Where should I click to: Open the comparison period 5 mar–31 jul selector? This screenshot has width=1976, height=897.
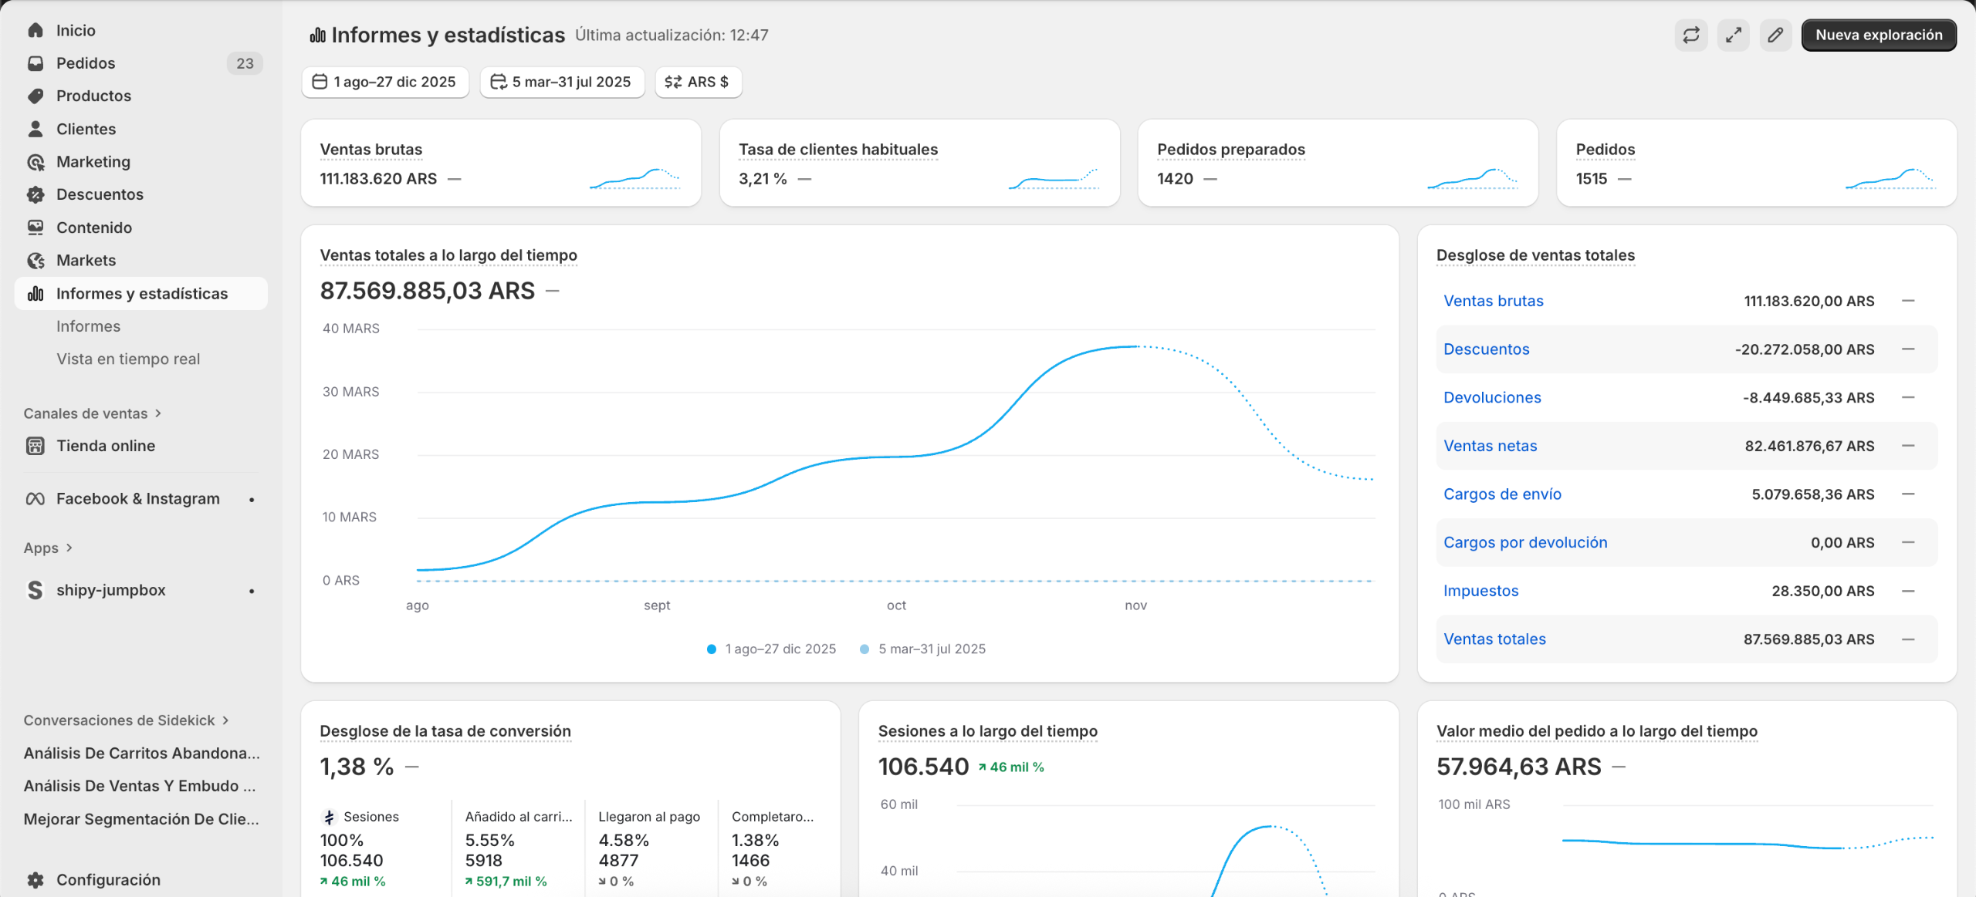coord(561,82)
